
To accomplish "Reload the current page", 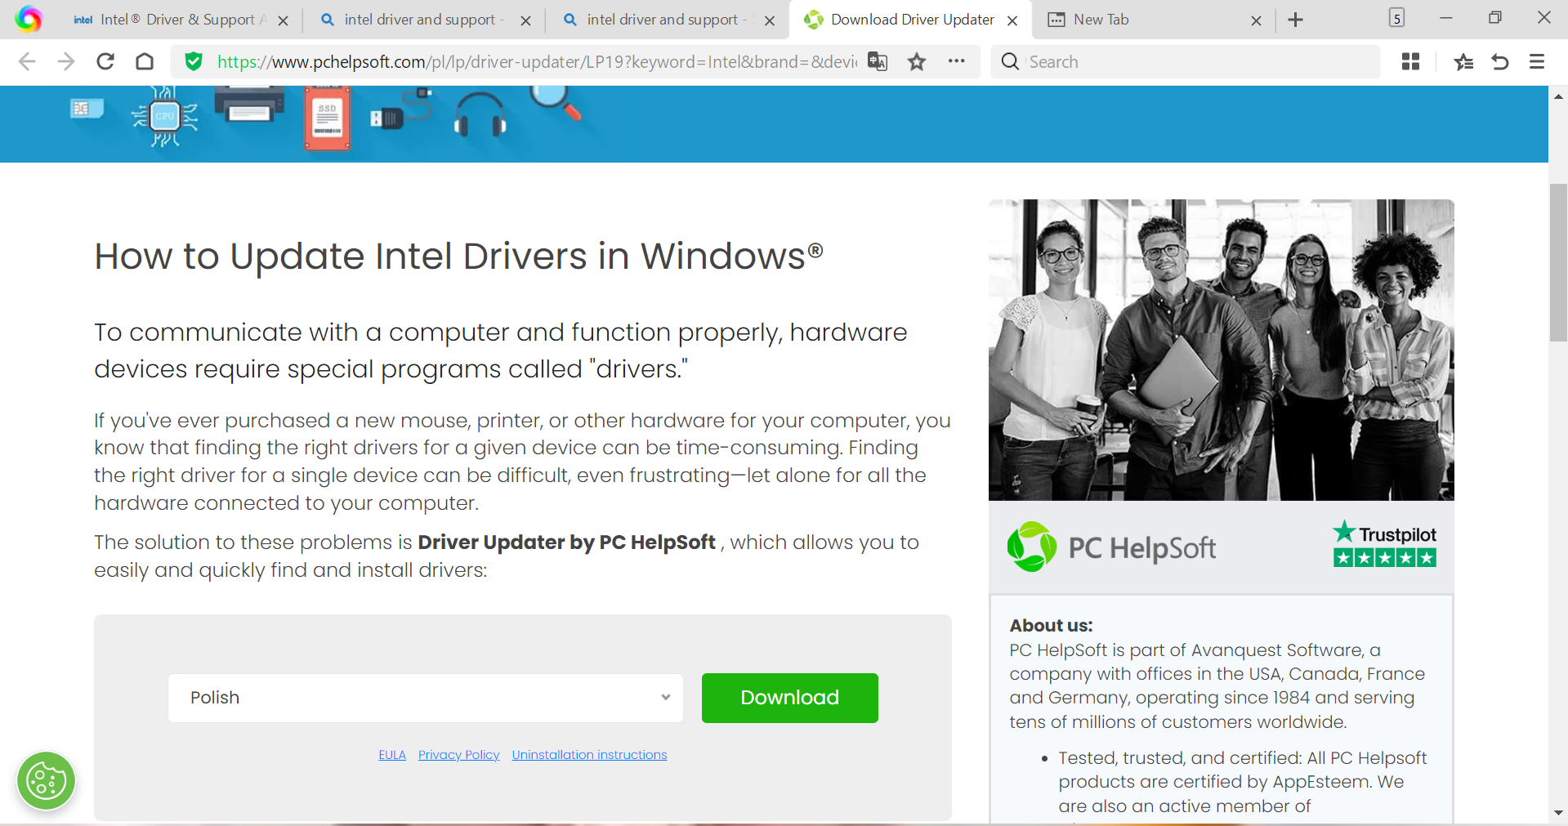I will [105, 61].
